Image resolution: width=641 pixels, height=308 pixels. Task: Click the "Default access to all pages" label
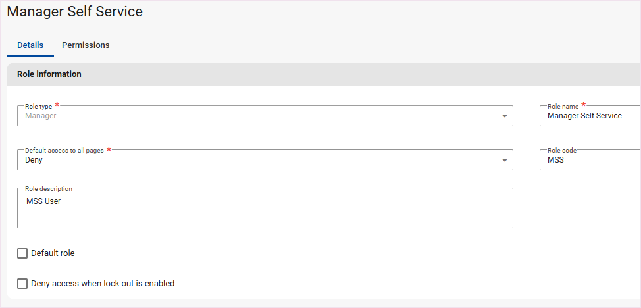[64, 150]
